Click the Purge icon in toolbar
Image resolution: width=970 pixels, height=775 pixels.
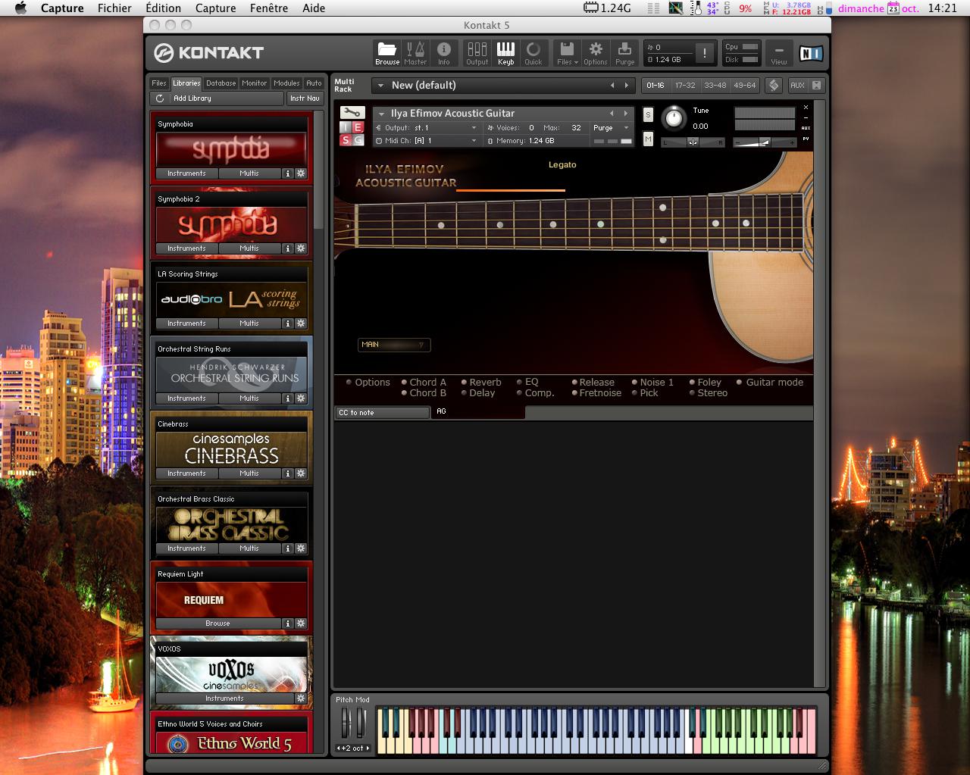(624, 53)
